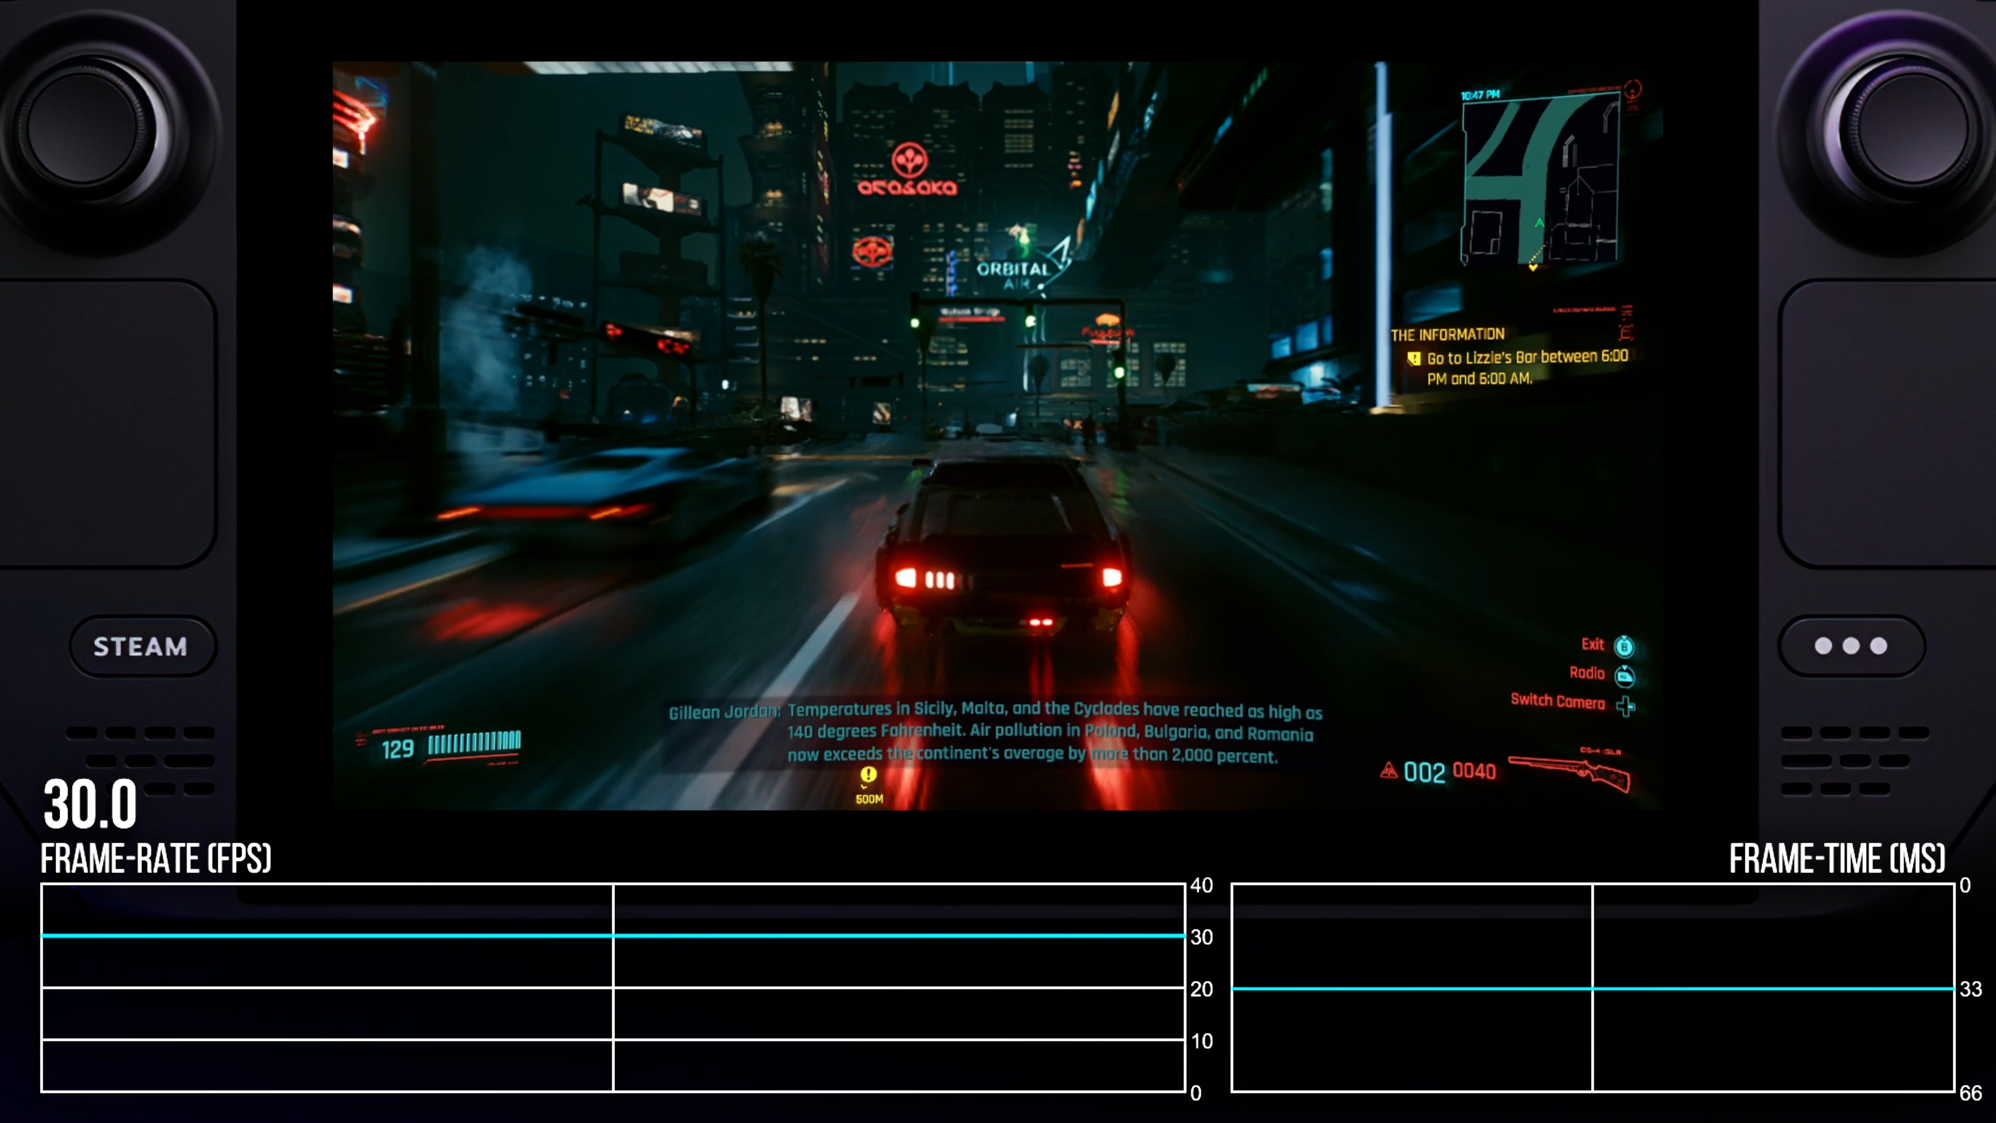The height and width of the screenshot is (1123, 1996).
Task: Click the left analog stick
Action: (84, 128)
